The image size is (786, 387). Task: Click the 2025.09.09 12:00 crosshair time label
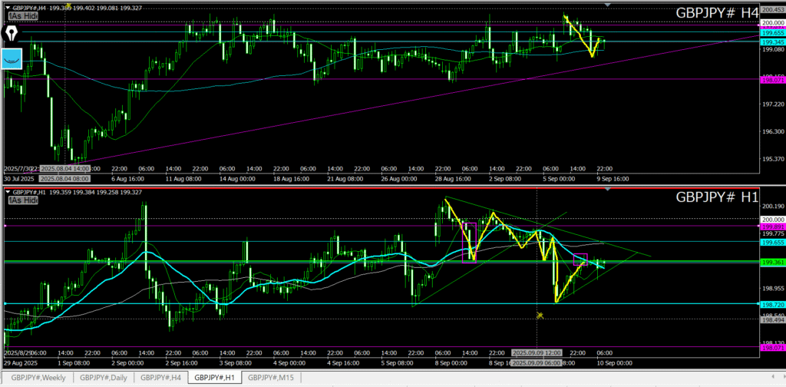pyautogui.click(x=537, y=353)
